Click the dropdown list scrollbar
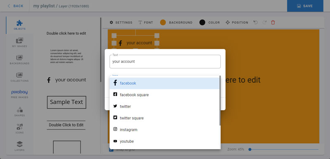The image size is (330, 159). 220,101
